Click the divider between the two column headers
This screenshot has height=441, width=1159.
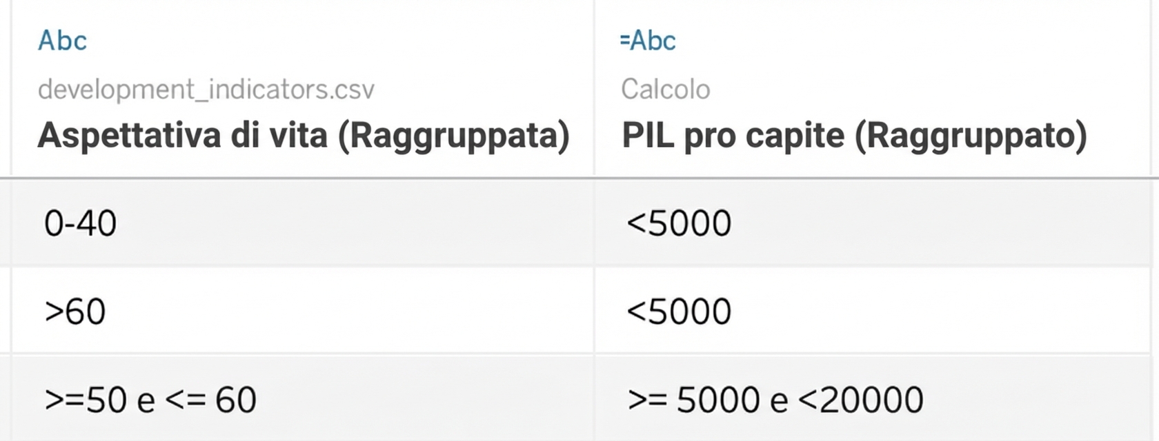click(x=594, y=90)
